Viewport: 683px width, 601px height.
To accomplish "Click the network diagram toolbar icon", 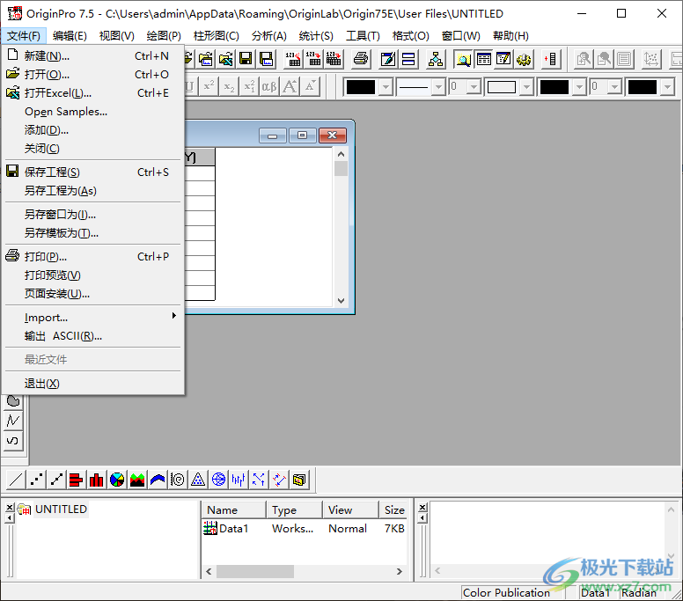I will pyautogui.click(x=436, y=59).
